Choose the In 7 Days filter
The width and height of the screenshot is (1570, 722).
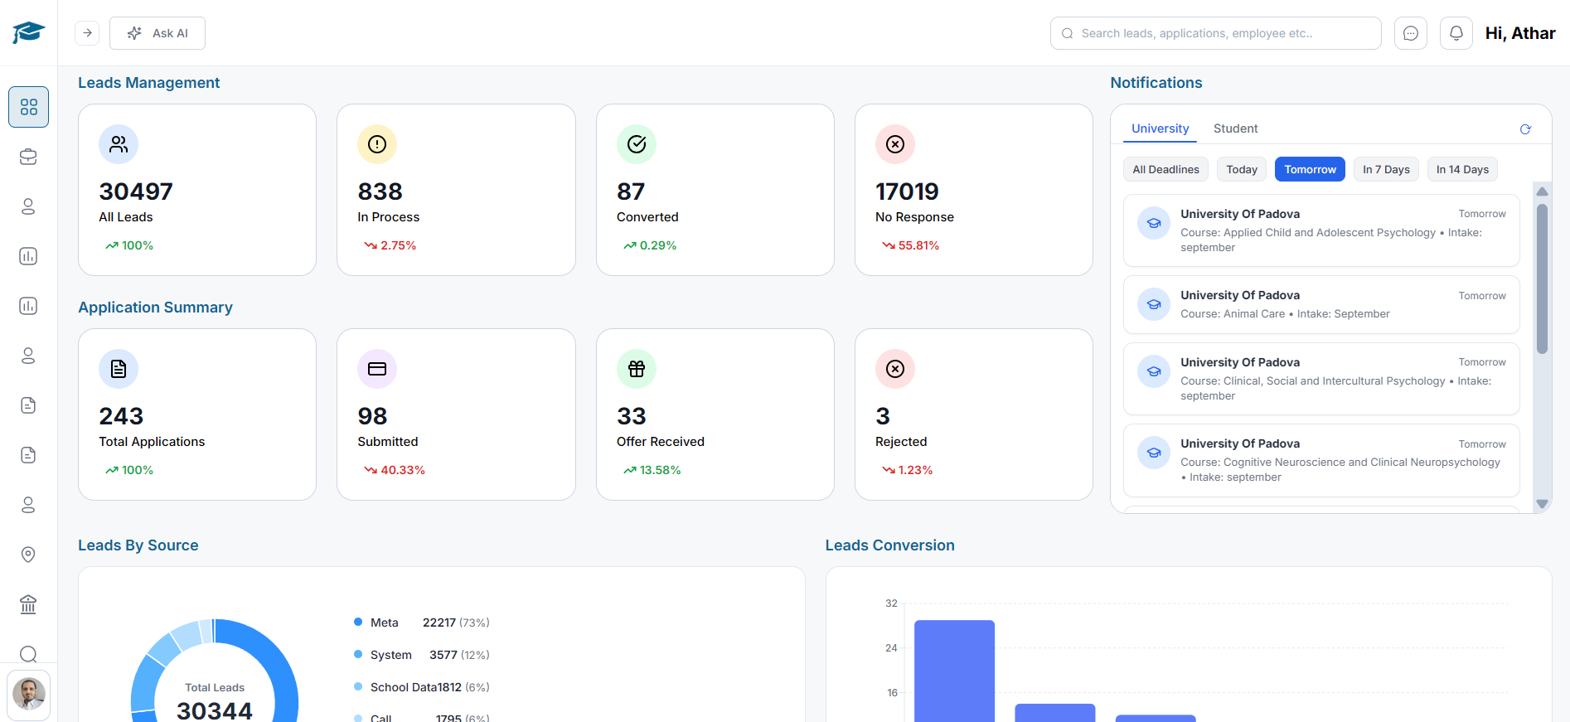(1385, 169)
